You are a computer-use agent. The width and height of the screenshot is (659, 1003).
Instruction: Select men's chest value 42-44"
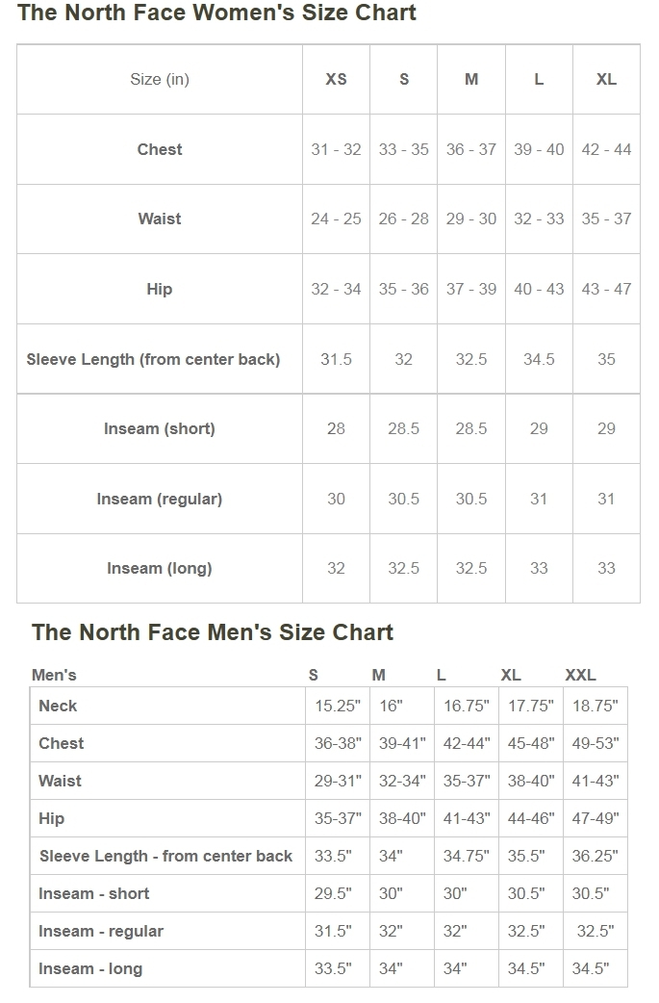pos(467,743)
